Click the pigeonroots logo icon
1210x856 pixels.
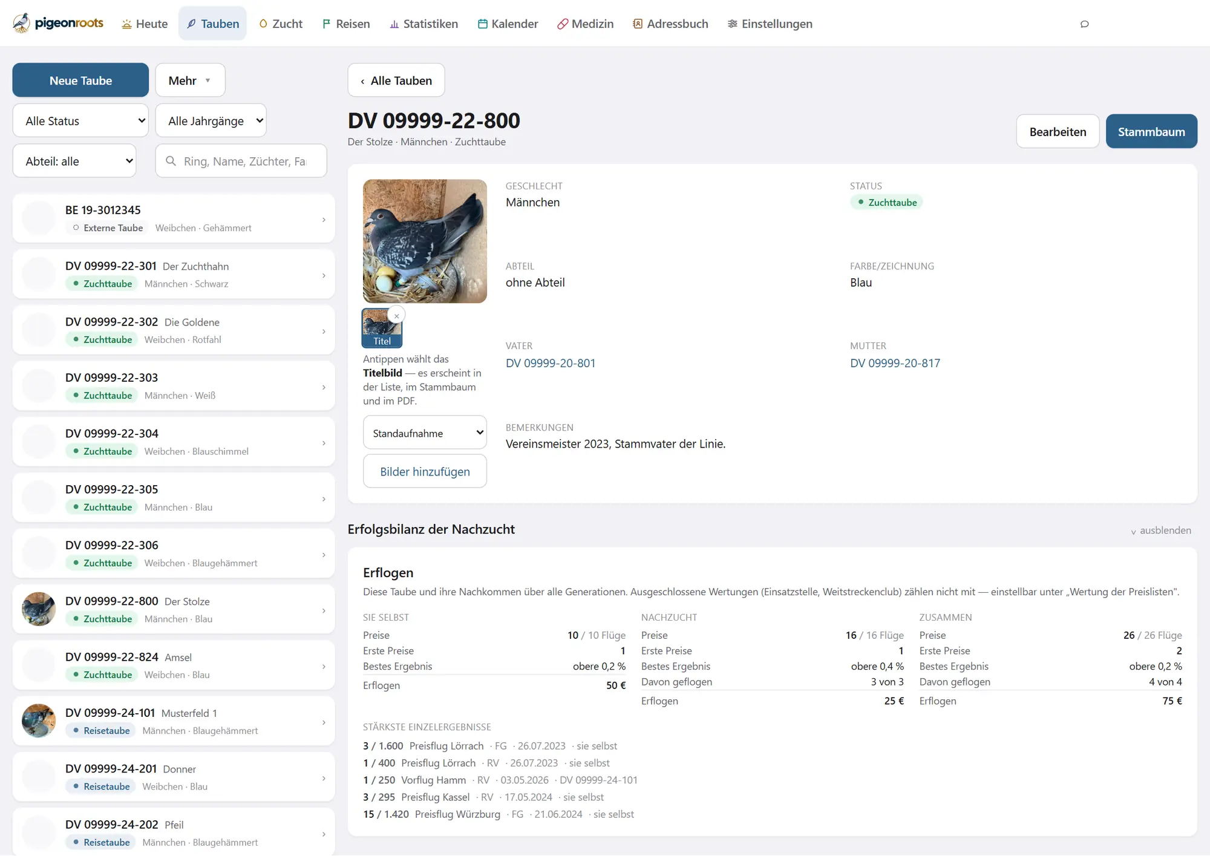[x=21, y=23]
